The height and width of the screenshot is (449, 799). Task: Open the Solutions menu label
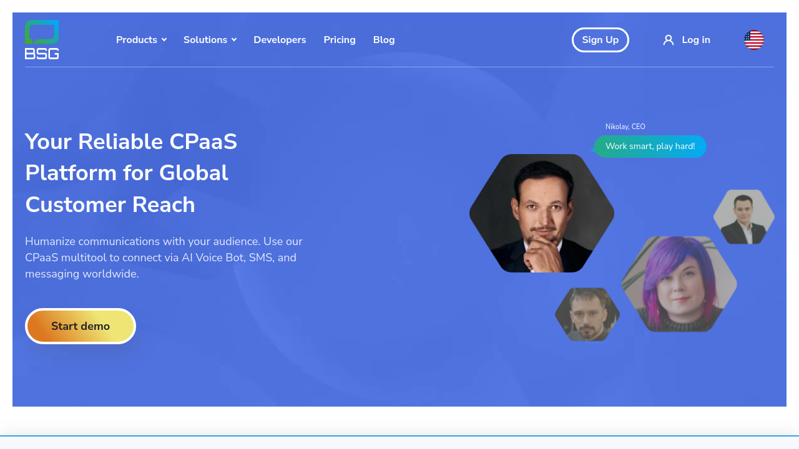click(x=205, y=40)
